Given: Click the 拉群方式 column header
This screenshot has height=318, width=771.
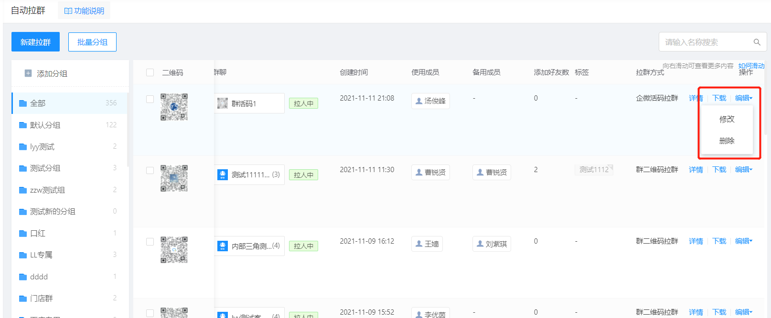Looking at the screenshot, I should (x=650, y=72).
